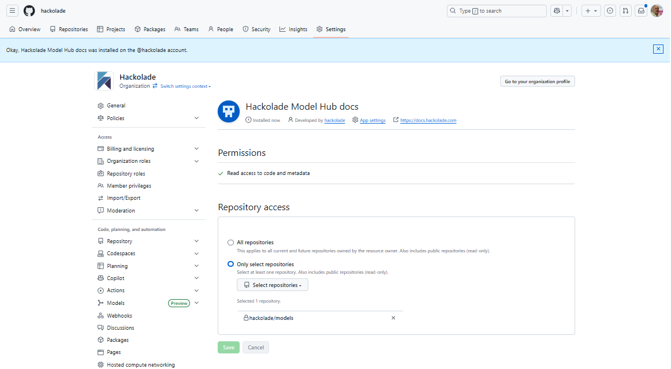Screen dimensions: 671x369
Task: Open the global navigation hamburger menu
Action: pyautogui.click(x=12, y=10)
